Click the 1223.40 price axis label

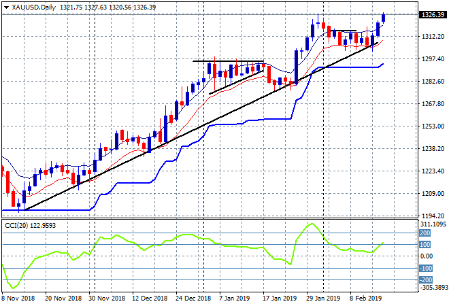tap(433, 171)
